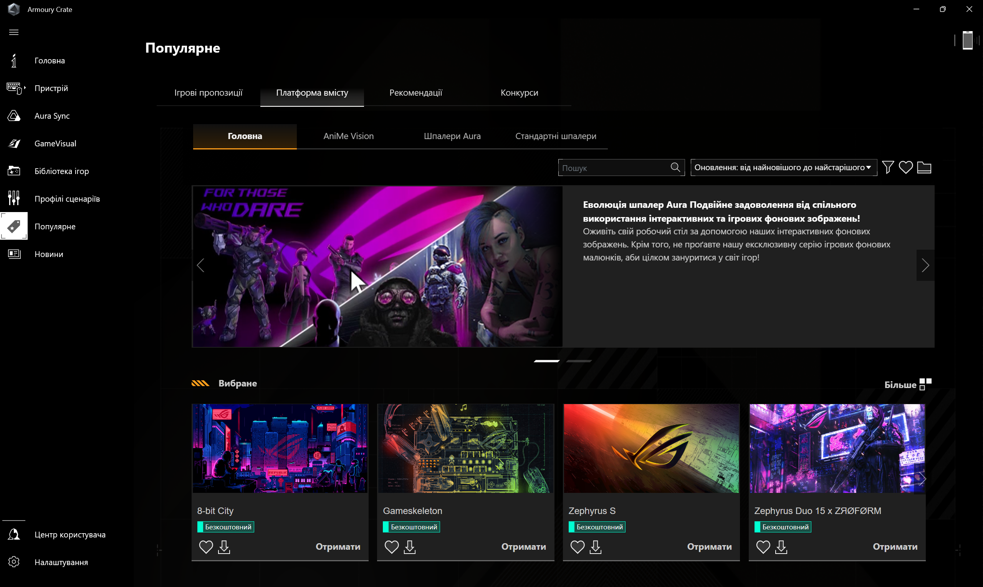Open the Рекомендації tab

click(416, 93)
